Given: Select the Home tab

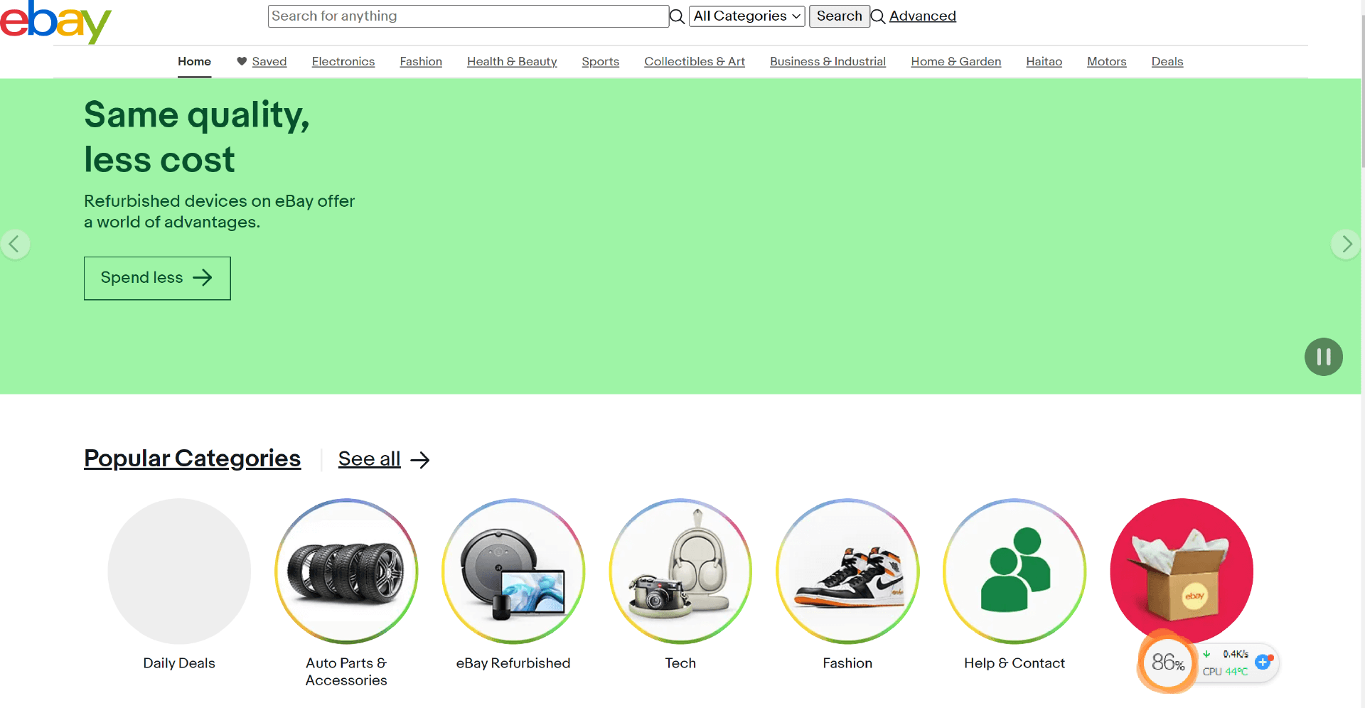Looking at the screenshot, I should click(x=194, y=61).
